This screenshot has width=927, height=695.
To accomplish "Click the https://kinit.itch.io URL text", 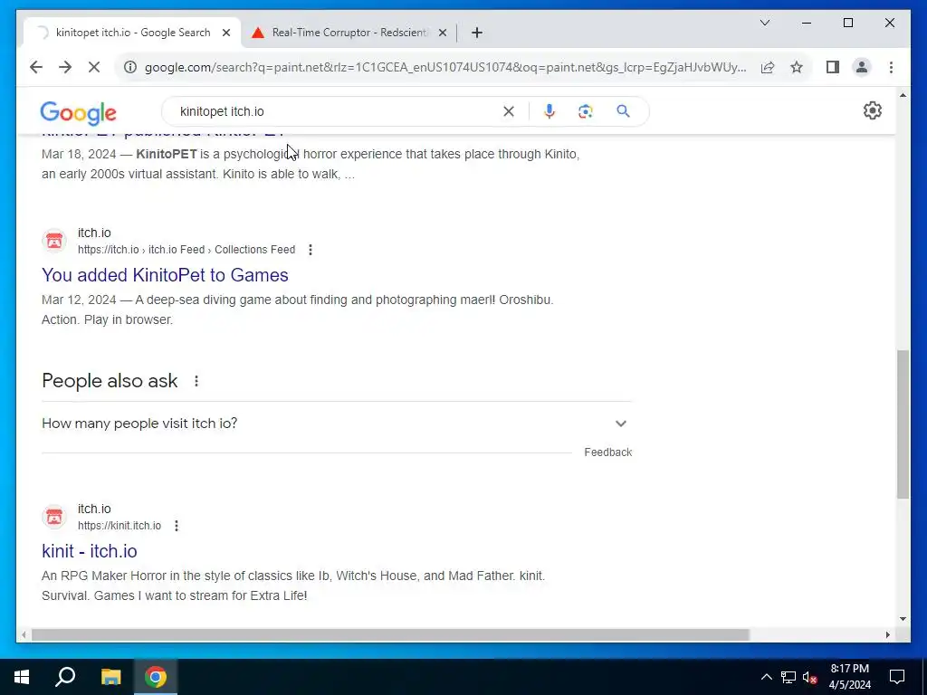I will [x=119, y=526].
